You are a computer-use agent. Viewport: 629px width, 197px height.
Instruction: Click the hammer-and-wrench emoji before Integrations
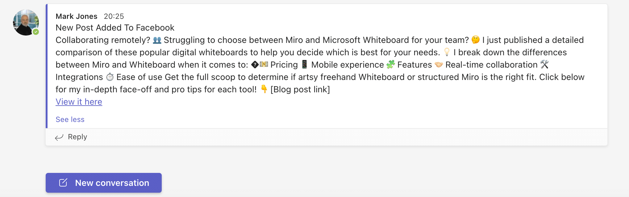click(545, 65)
